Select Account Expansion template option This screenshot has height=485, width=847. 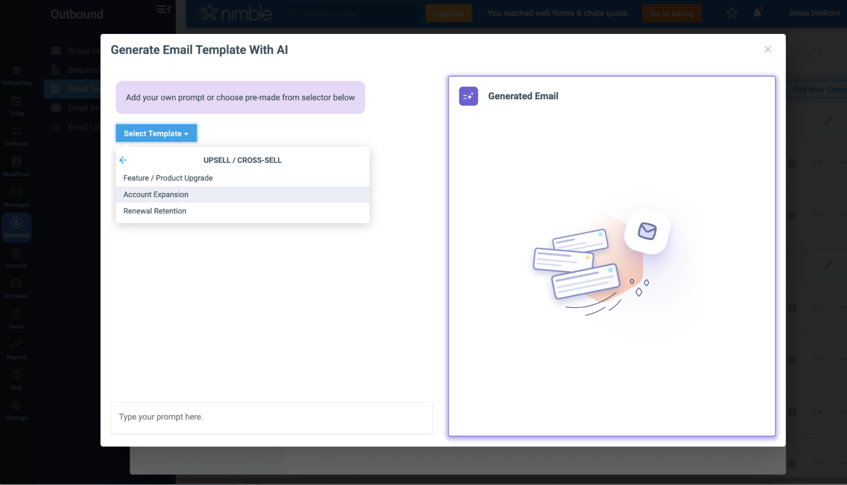click(155, 194)
